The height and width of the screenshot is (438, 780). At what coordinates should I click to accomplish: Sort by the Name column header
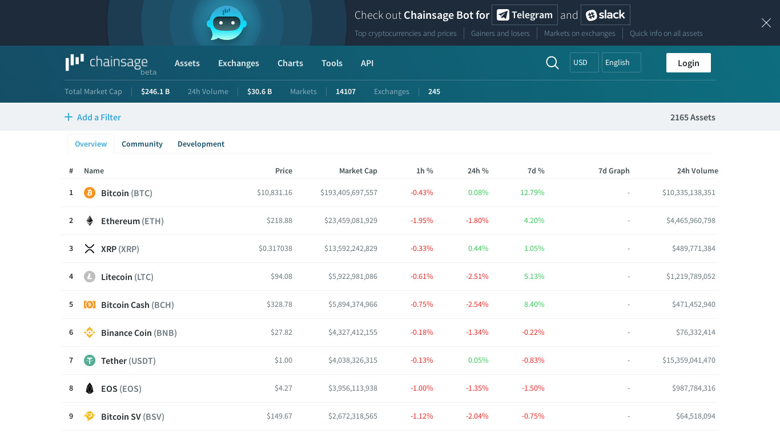pos(94,171)
